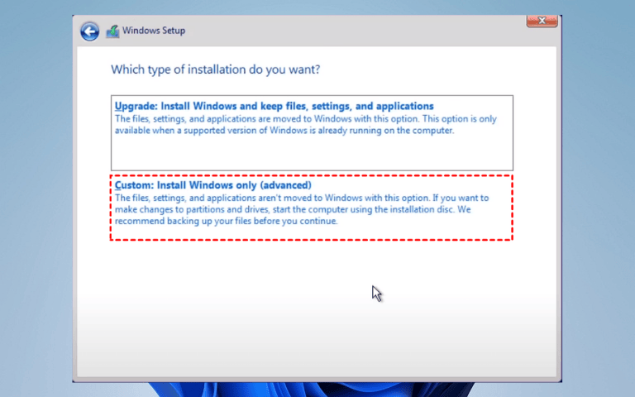Close the Windows Setup window
The width and height of the screenshot is (635, 397).
(542, 20)
